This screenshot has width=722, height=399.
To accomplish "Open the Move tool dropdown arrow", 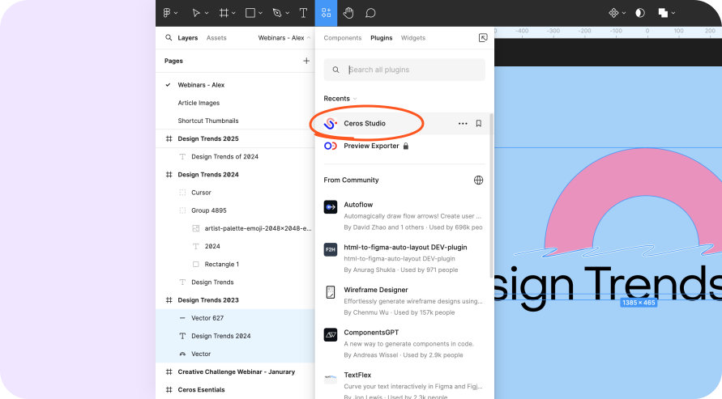I will pyautogui.click(x=207, y=13).
